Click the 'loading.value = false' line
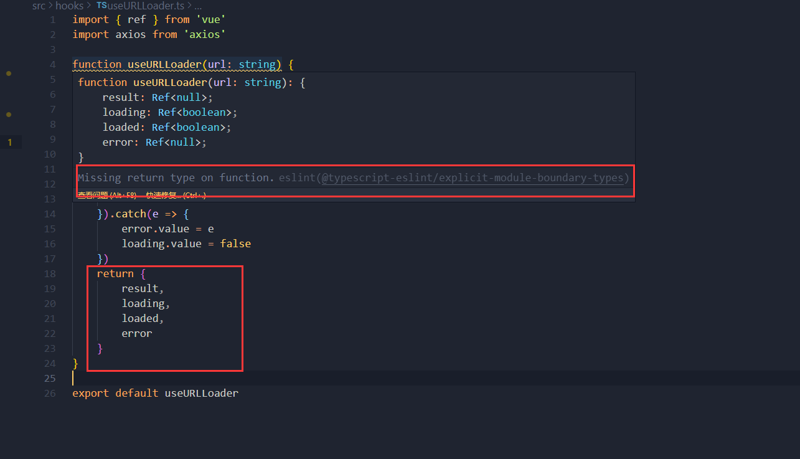This screenshot has height=459, width=800. tap(186, 244)
